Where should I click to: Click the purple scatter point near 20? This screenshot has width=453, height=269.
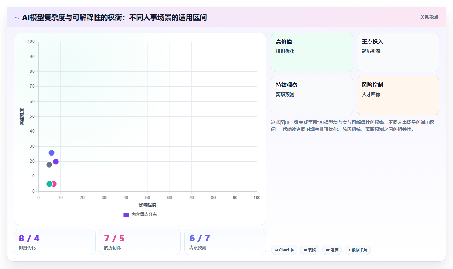click(x=56, y=162)
